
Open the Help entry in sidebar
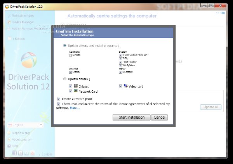[15, 146]
